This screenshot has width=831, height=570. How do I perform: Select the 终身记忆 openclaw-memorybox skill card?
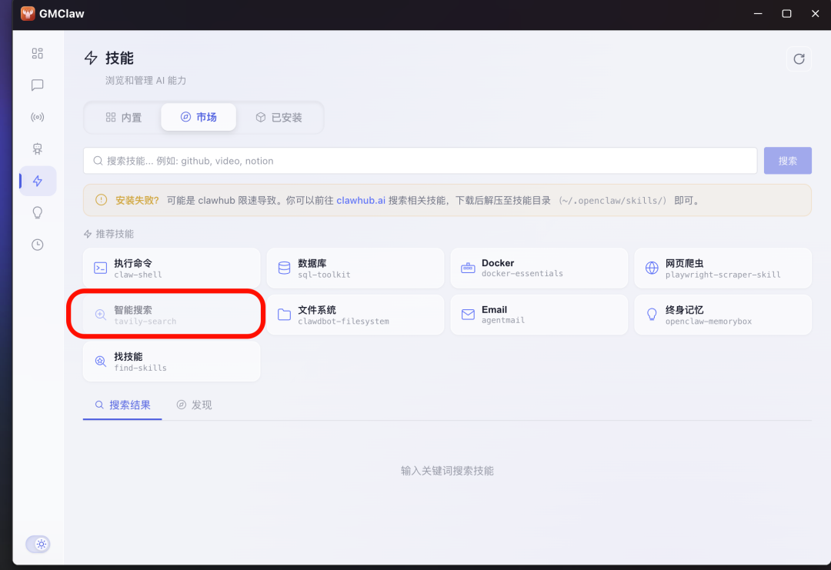coord(723,315)
